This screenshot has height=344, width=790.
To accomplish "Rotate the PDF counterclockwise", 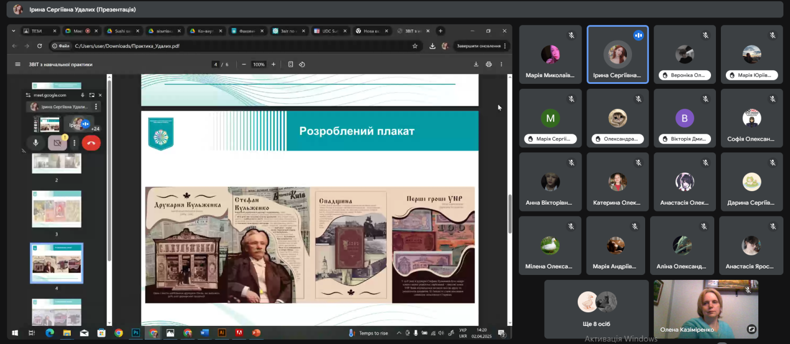I will [x=302, y=64].
